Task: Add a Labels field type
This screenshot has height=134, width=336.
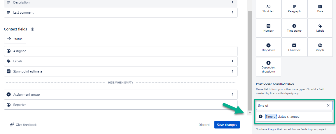Action: pyautogui.click(x=320, y=28)
